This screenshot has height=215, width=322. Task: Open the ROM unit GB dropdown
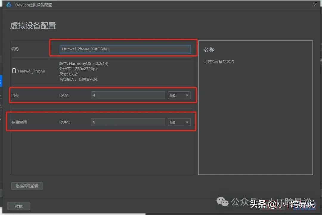(179, 122)
